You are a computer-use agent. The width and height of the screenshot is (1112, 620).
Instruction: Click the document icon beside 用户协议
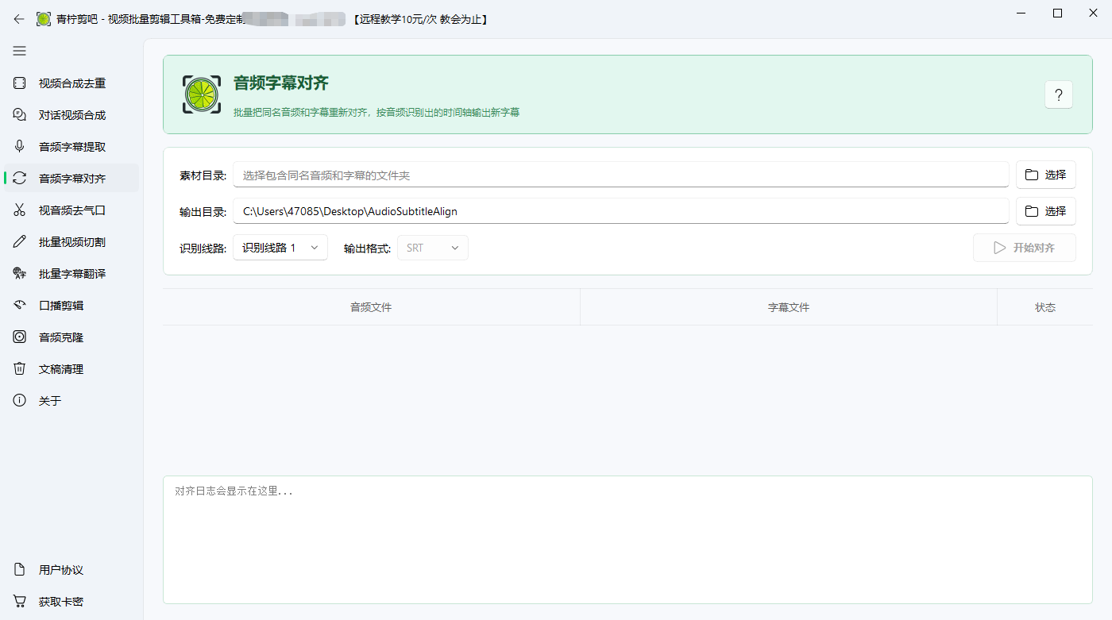click(x=20, y=570)
